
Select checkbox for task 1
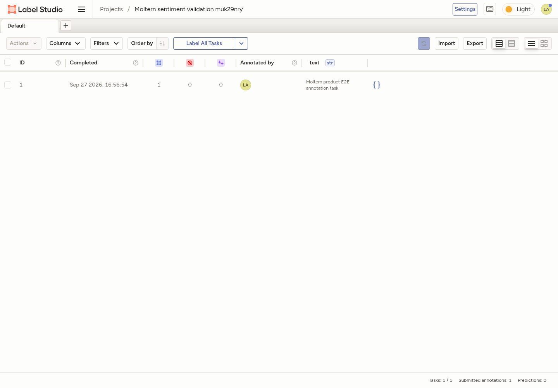click(8, 85)
